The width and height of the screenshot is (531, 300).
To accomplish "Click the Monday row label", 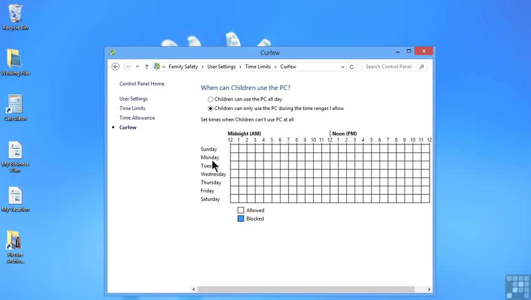I will pyautogui.click(x=210, y=157).
